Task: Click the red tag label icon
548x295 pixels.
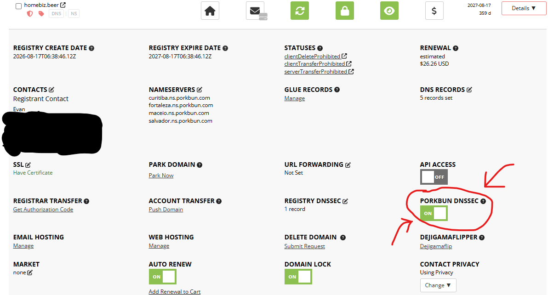Action: (x=41, y=14)
